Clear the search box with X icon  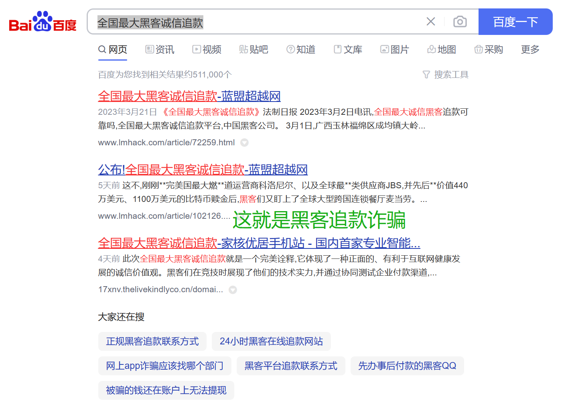click(430, 22)
